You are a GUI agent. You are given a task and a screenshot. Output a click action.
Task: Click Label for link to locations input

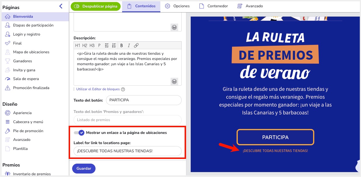click(128, 151)
